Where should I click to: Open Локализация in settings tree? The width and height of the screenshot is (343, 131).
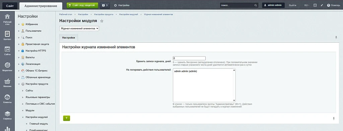point(33,64)
